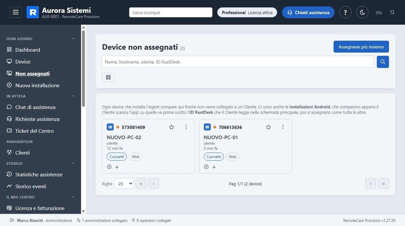Go to first page button
Screen dimensions: 405x226
141,184
